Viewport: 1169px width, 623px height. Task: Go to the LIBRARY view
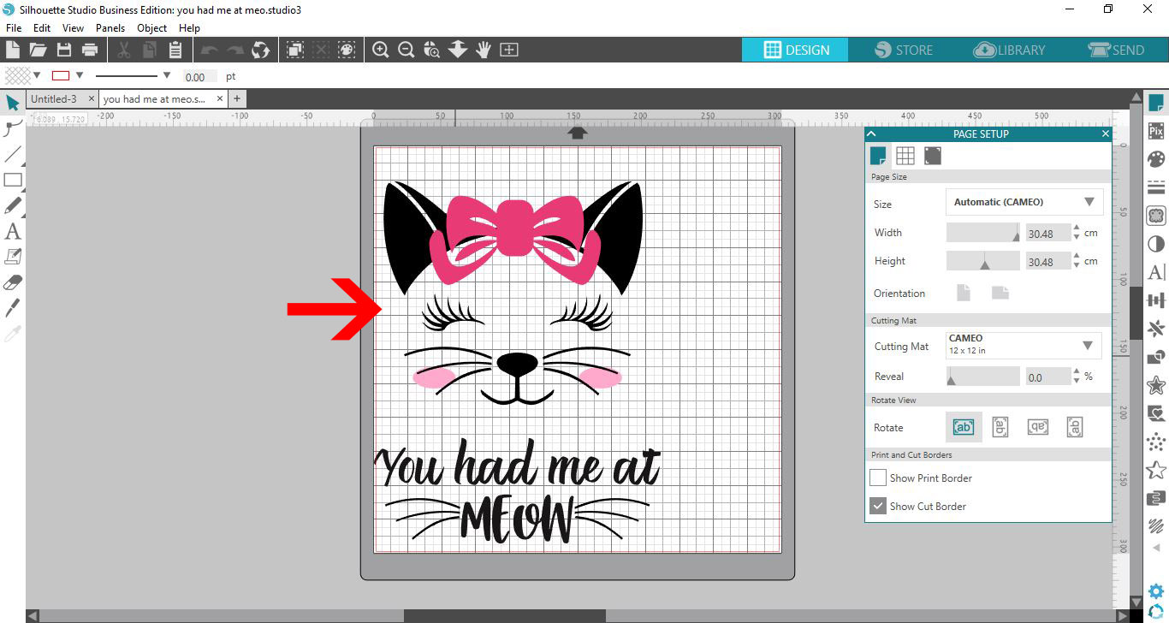(x=1009, y=50)
